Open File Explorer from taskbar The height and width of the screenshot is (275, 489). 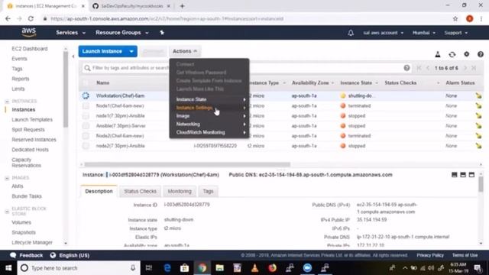pyautogui.click(x=219, y=268)
